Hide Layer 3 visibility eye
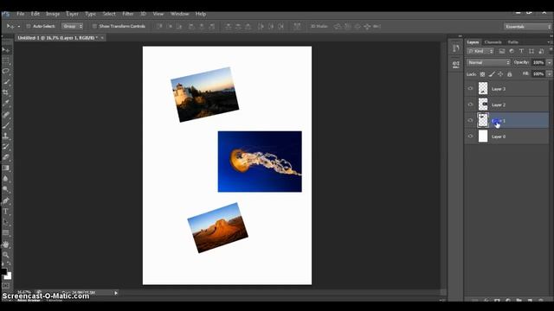554x311 pixels. click(x=470, y=89)
